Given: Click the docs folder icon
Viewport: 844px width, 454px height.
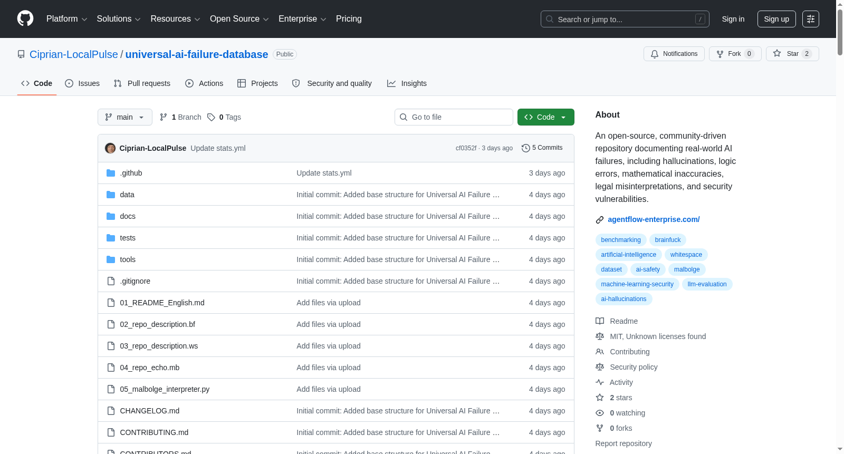Looking at the screenshot, I should click(111, 216).
